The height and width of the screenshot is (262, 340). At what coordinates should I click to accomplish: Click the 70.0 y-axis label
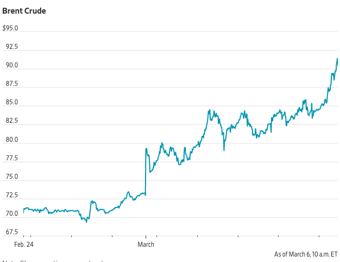pos(11,214)
